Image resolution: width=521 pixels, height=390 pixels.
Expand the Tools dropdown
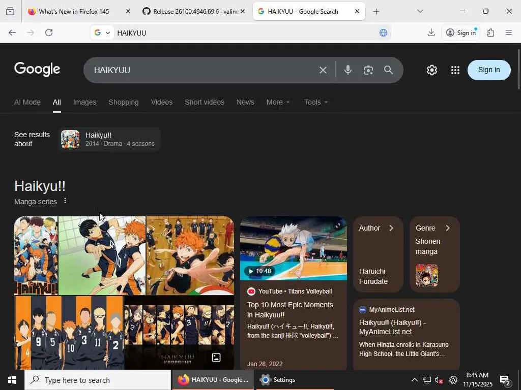[x=315, y=102]
